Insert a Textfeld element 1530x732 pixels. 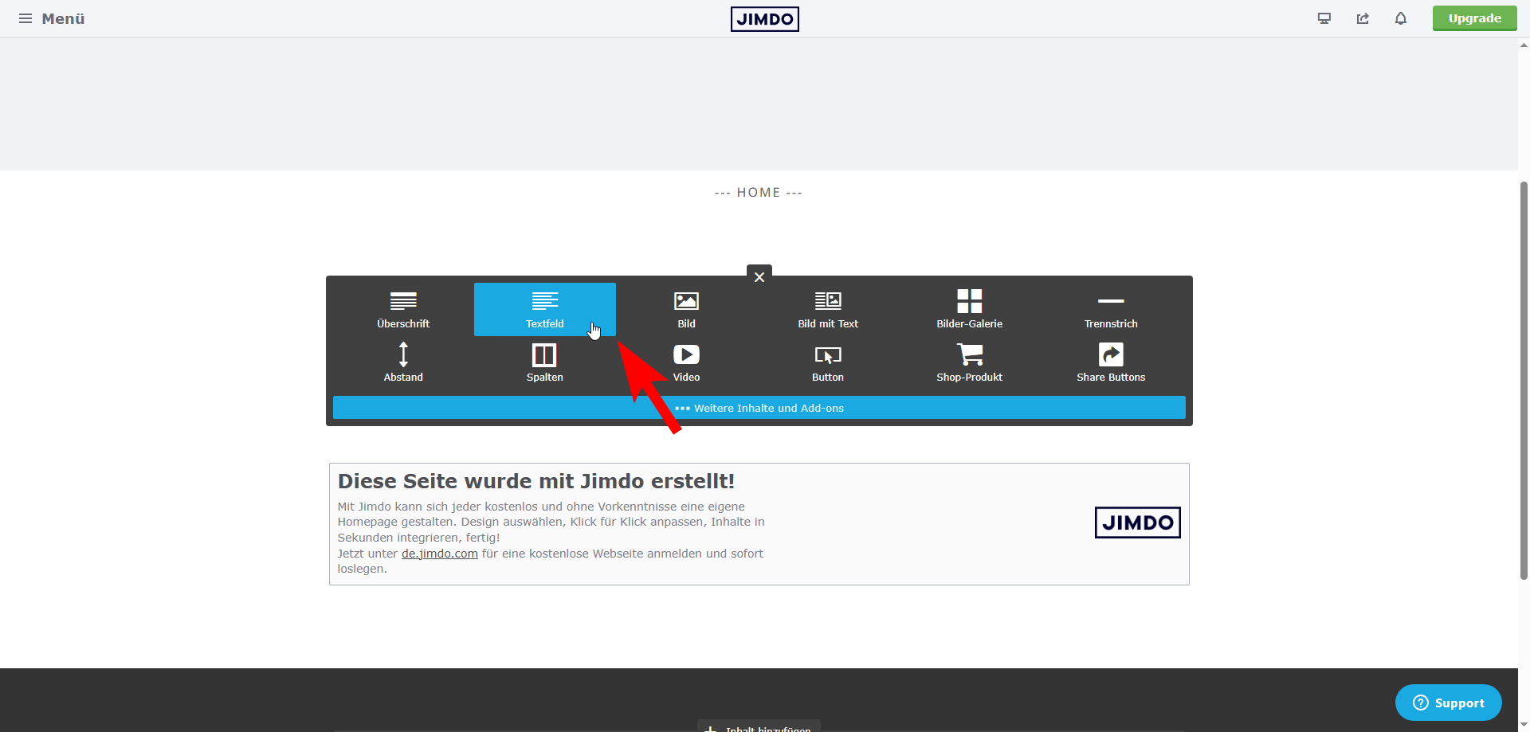545,310
